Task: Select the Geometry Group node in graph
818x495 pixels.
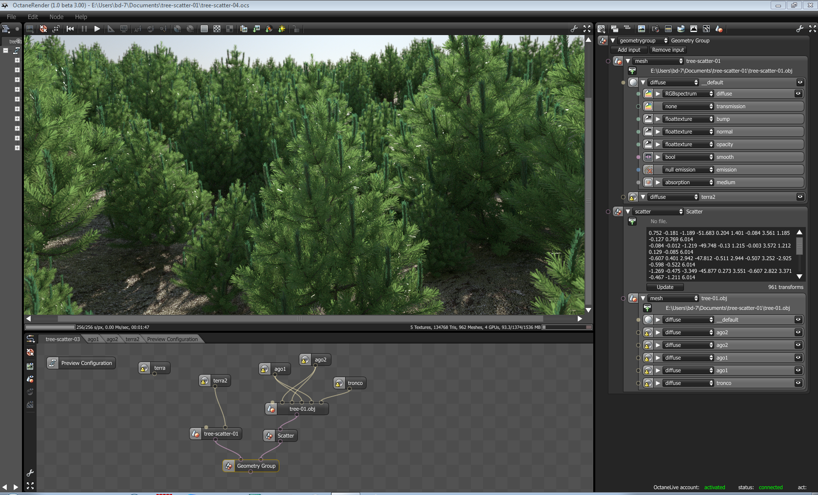Action: click(251, 466)
